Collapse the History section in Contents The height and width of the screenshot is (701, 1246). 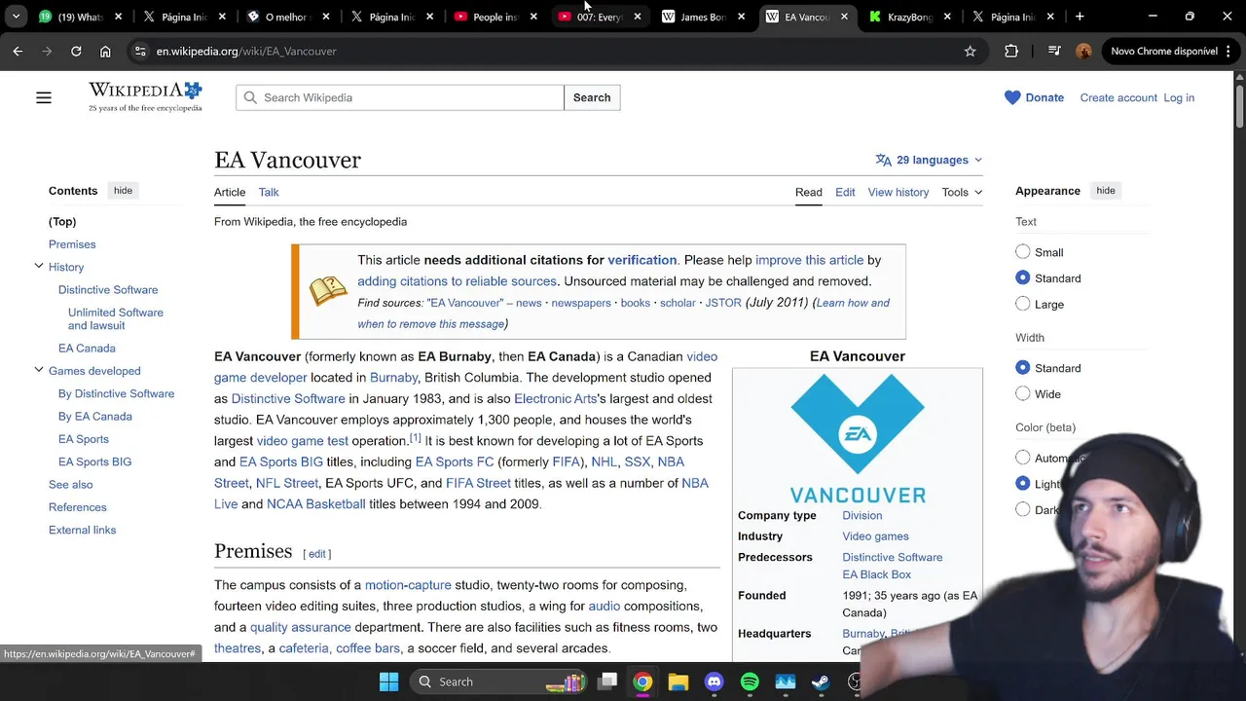(x=39, y=267)
